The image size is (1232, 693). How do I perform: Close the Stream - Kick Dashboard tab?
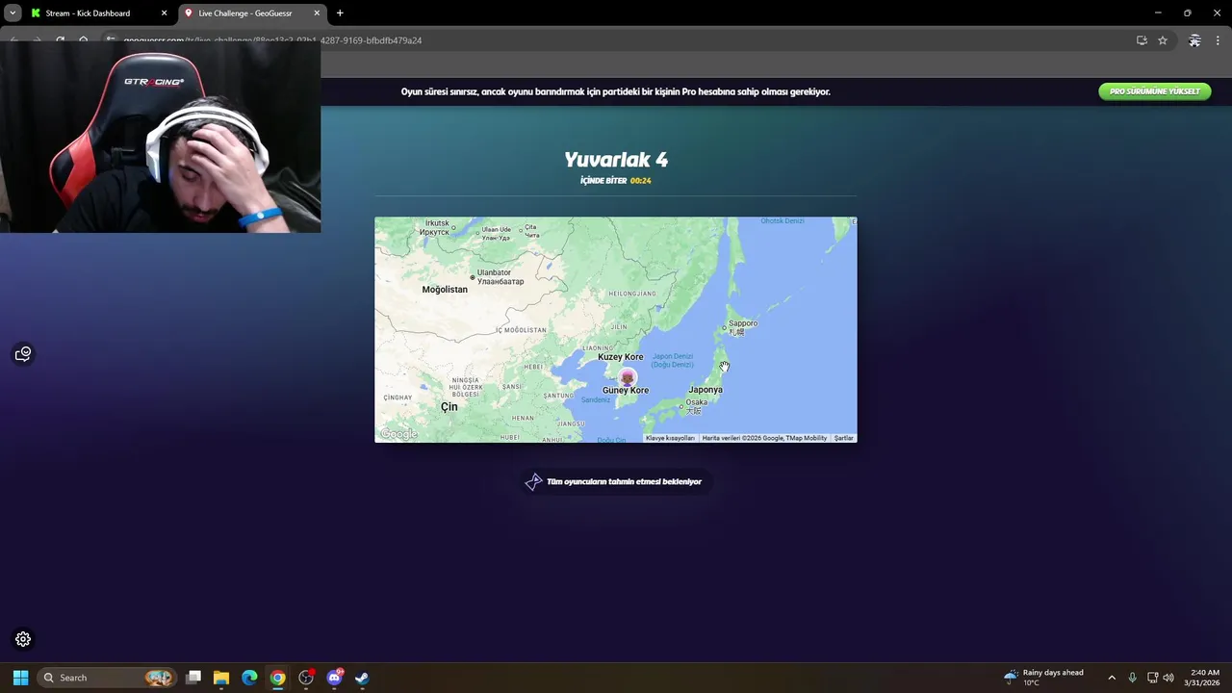(x=164, y=13)
